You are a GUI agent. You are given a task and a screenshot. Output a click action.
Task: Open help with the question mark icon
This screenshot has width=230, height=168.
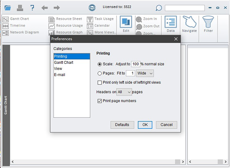point(32,8)
